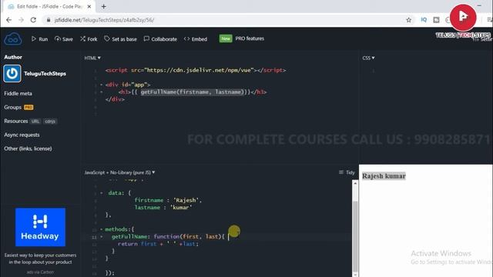
Task: Open the HTML panel dropdown
Action: (x=92, y=58)
